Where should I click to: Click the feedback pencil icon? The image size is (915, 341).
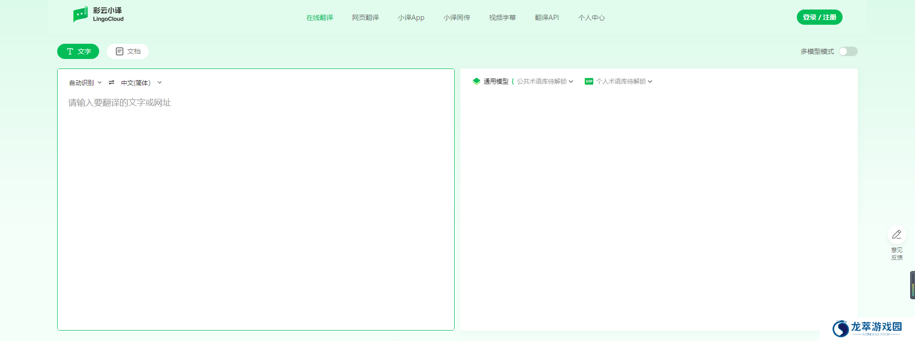pyautogui.click(x=896, y=234)
